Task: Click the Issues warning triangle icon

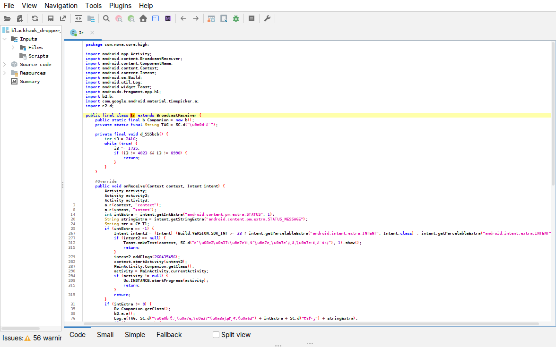Action: point(27,338)
